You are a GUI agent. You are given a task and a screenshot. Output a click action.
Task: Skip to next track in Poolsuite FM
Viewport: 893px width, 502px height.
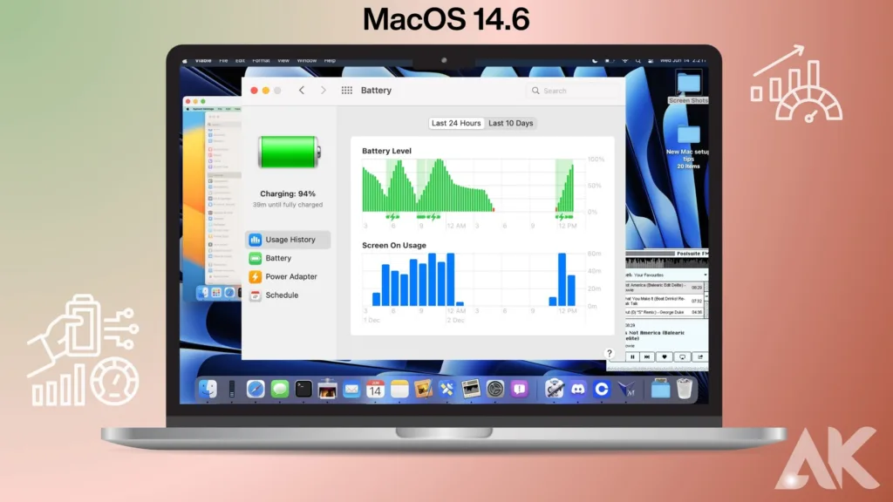click(647, 356)
